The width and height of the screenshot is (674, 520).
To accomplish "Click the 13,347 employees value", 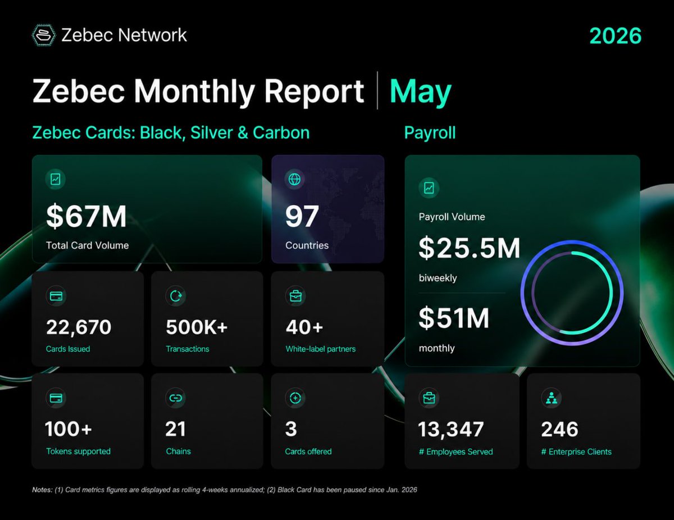I will (451, 429).
